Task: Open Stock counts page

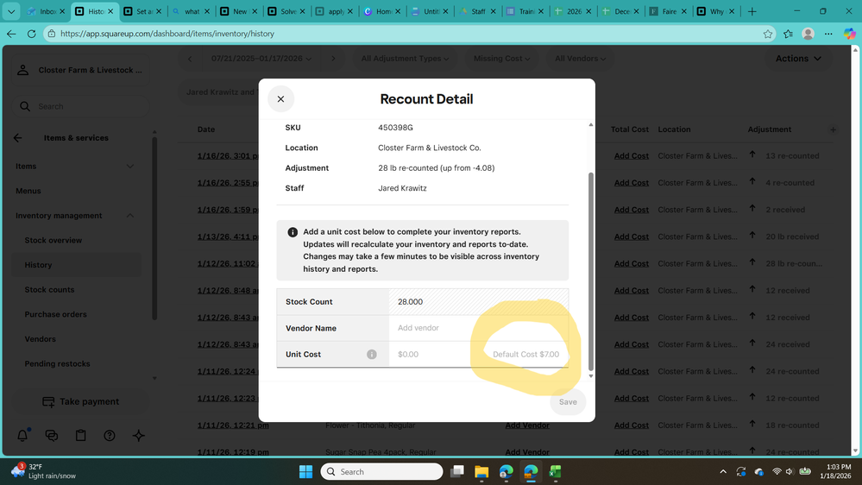Action: (49, 290)
